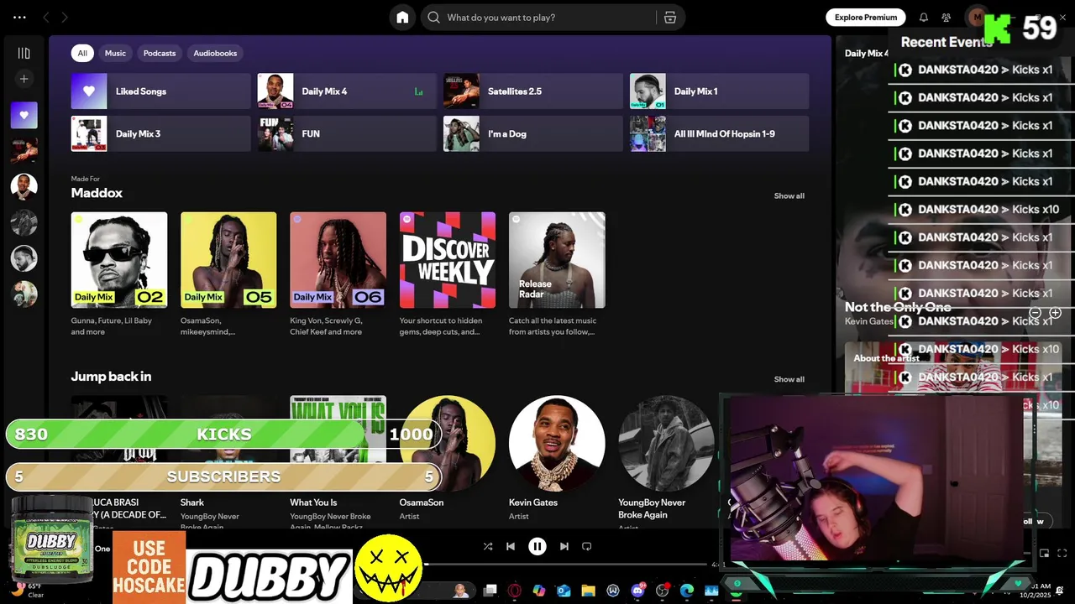Screen dimensions: 1075x604
Task: Open the Daily Mix 4 tile
Action: click(347, 91)
